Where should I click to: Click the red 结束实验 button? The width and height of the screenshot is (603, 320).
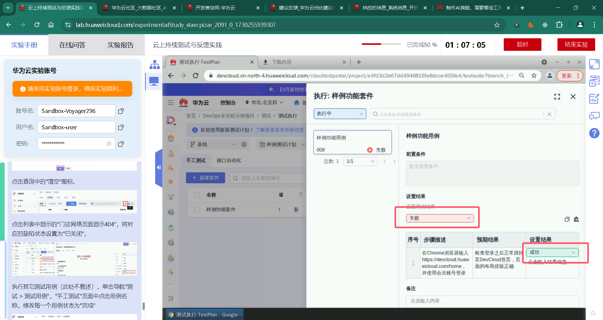pos(576,45)
